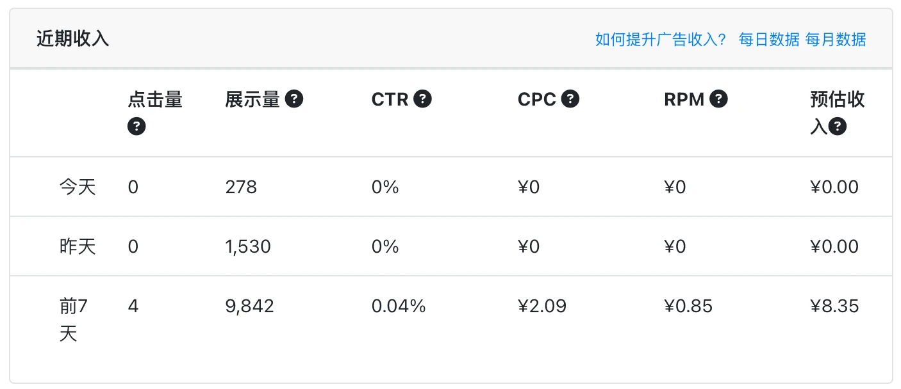This screenshot has height=389, width=901.
Task: Open the 每日数据 link
Action: 769,40
